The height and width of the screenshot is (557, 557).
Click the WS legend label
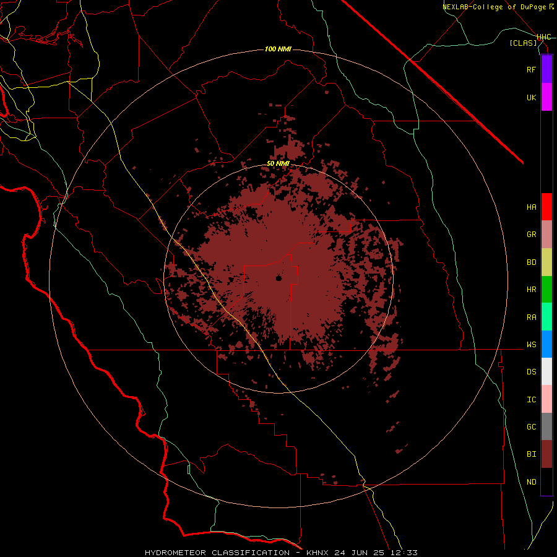tap(531, 345)
